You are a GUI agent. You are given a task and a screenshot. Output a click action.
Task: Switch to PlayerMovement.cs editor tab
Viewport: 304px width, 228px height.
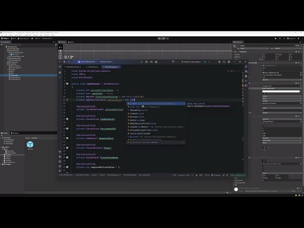tap(73, 67)
